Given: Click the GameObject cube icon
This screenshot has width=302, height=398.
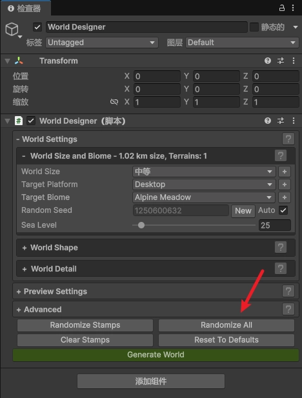Looking at the screenshot, I should pos(12,29).
